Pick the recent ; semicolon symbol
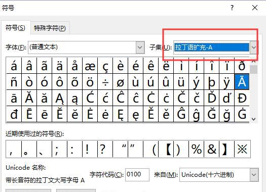 [x=60, y=149]
